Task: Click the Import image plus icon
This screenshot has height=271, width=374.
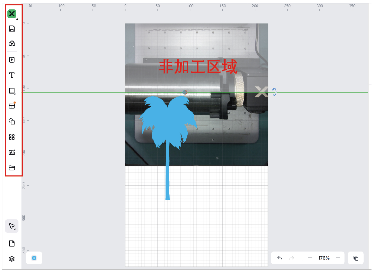Action: pos(12,60)
